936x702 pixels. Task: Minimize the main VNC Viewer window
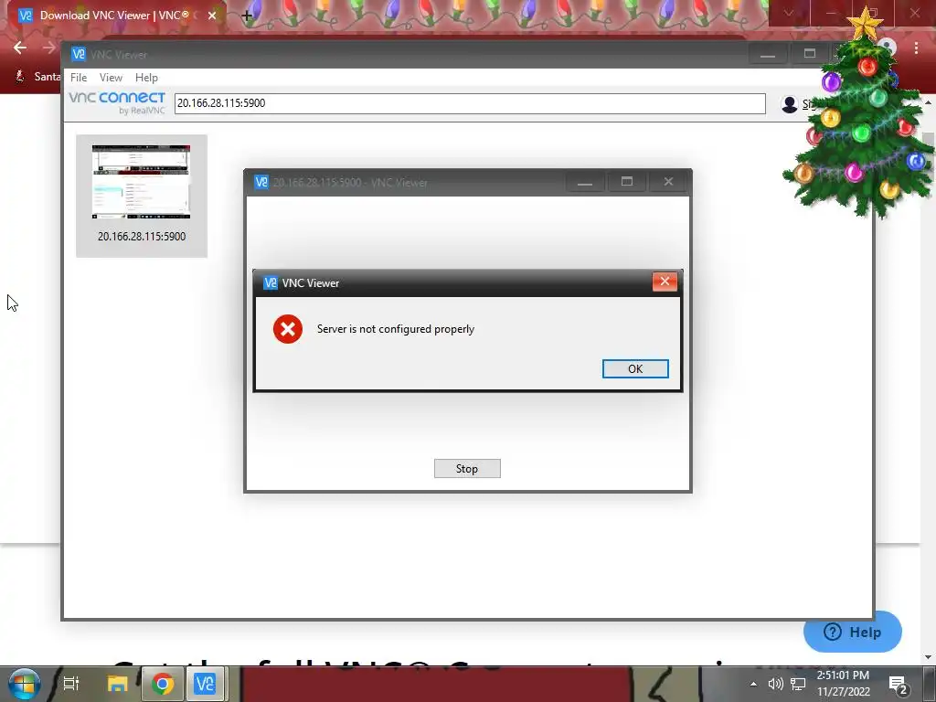tap(768, 54)
